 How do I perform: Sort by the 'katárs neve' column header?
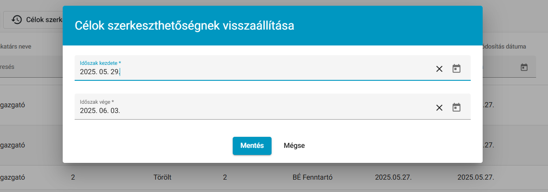[x=15, y=46]
